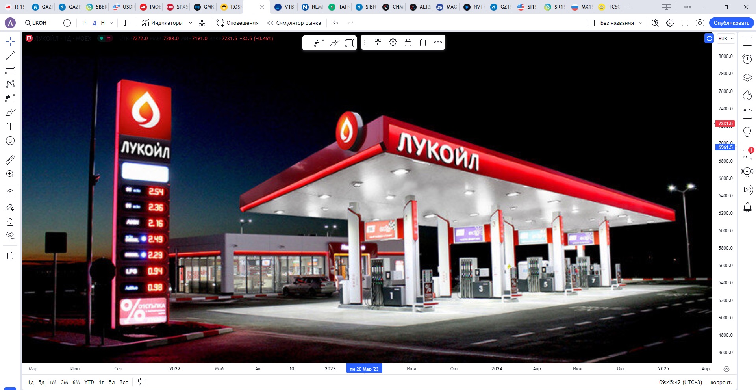Open the Fibonacci tools in left sidebar
Viewport: 756px width, 390px height.
pos(10,70)
